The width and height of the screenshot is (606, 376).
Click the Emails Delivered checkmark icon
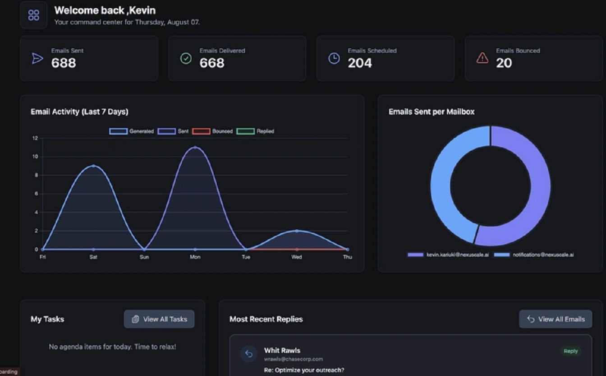pyautogui.click(x=186, y=58)
